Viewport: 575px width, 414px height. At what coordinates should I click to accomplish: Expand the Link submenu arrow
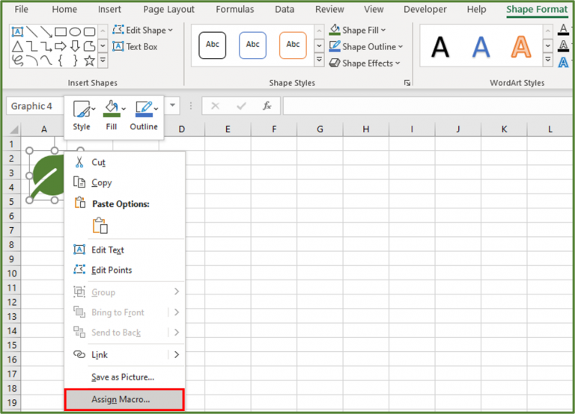click(177, 354)
